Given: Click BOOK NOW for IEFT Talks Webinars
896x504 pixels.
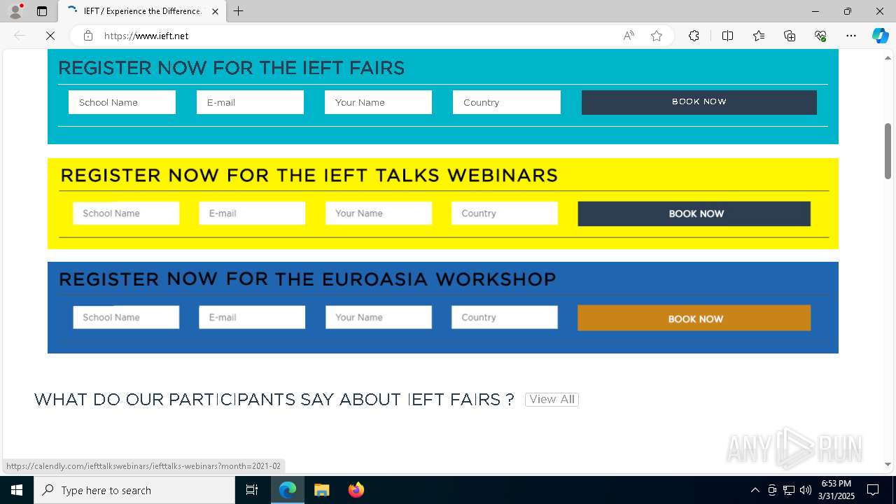Looking at the screenshot, I should tap(694, 213).
